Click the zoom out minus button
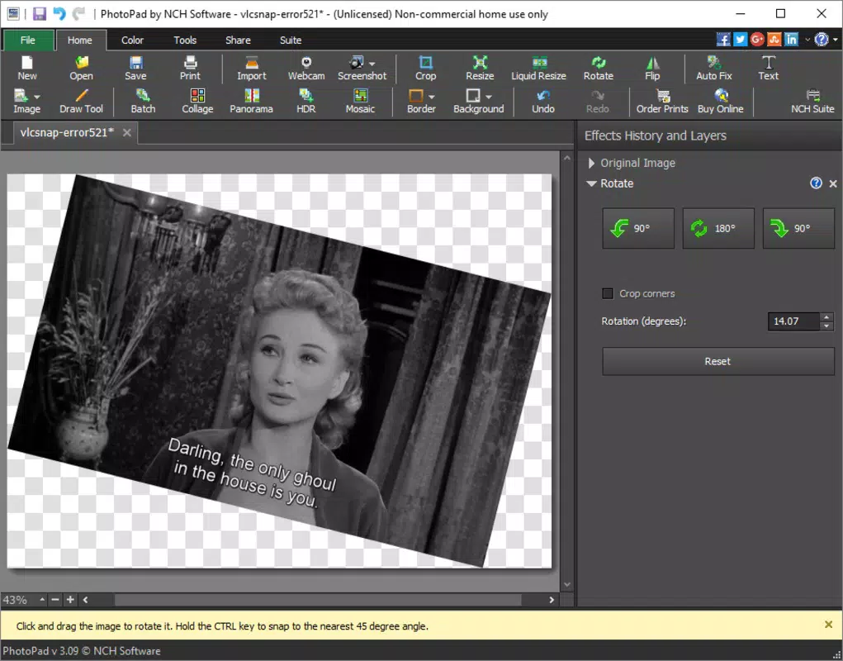 point(54,600)
